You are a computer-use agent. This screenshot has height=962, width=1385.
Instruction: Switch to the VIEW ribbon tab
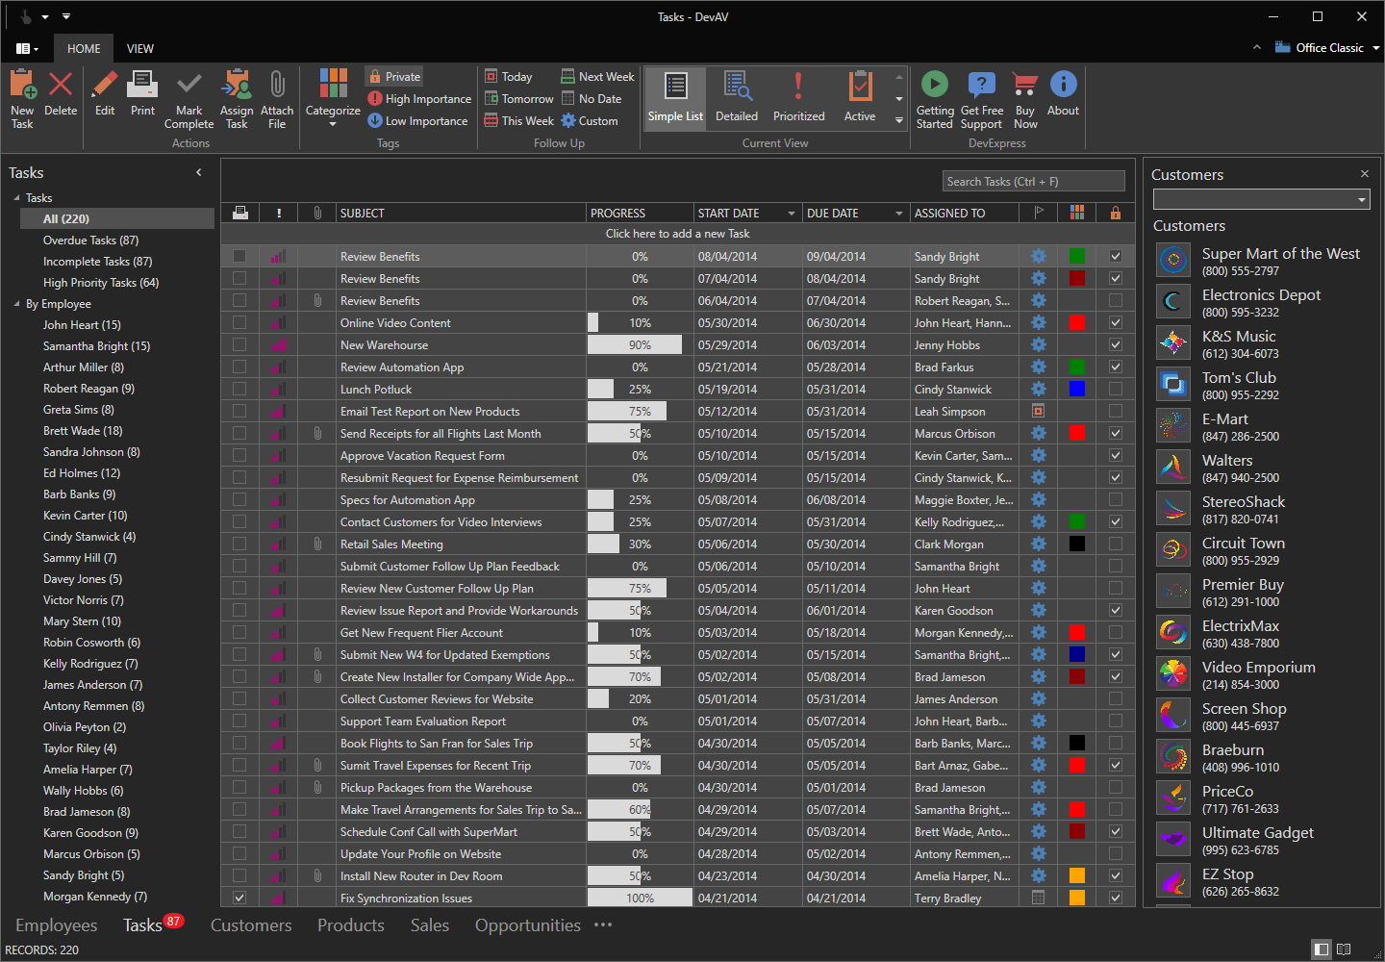140,48
